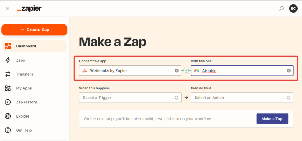Click the Make a Zap! button

pyautogui.click(x=272, y=119)
